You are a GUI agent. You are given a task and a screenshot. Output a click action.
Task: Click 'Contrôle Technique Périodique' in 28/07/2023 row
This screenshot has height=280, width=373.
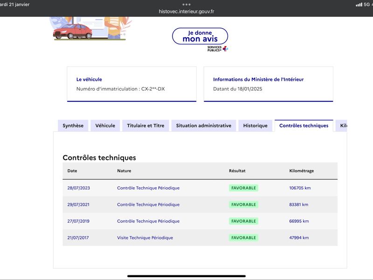pos(148,188)
